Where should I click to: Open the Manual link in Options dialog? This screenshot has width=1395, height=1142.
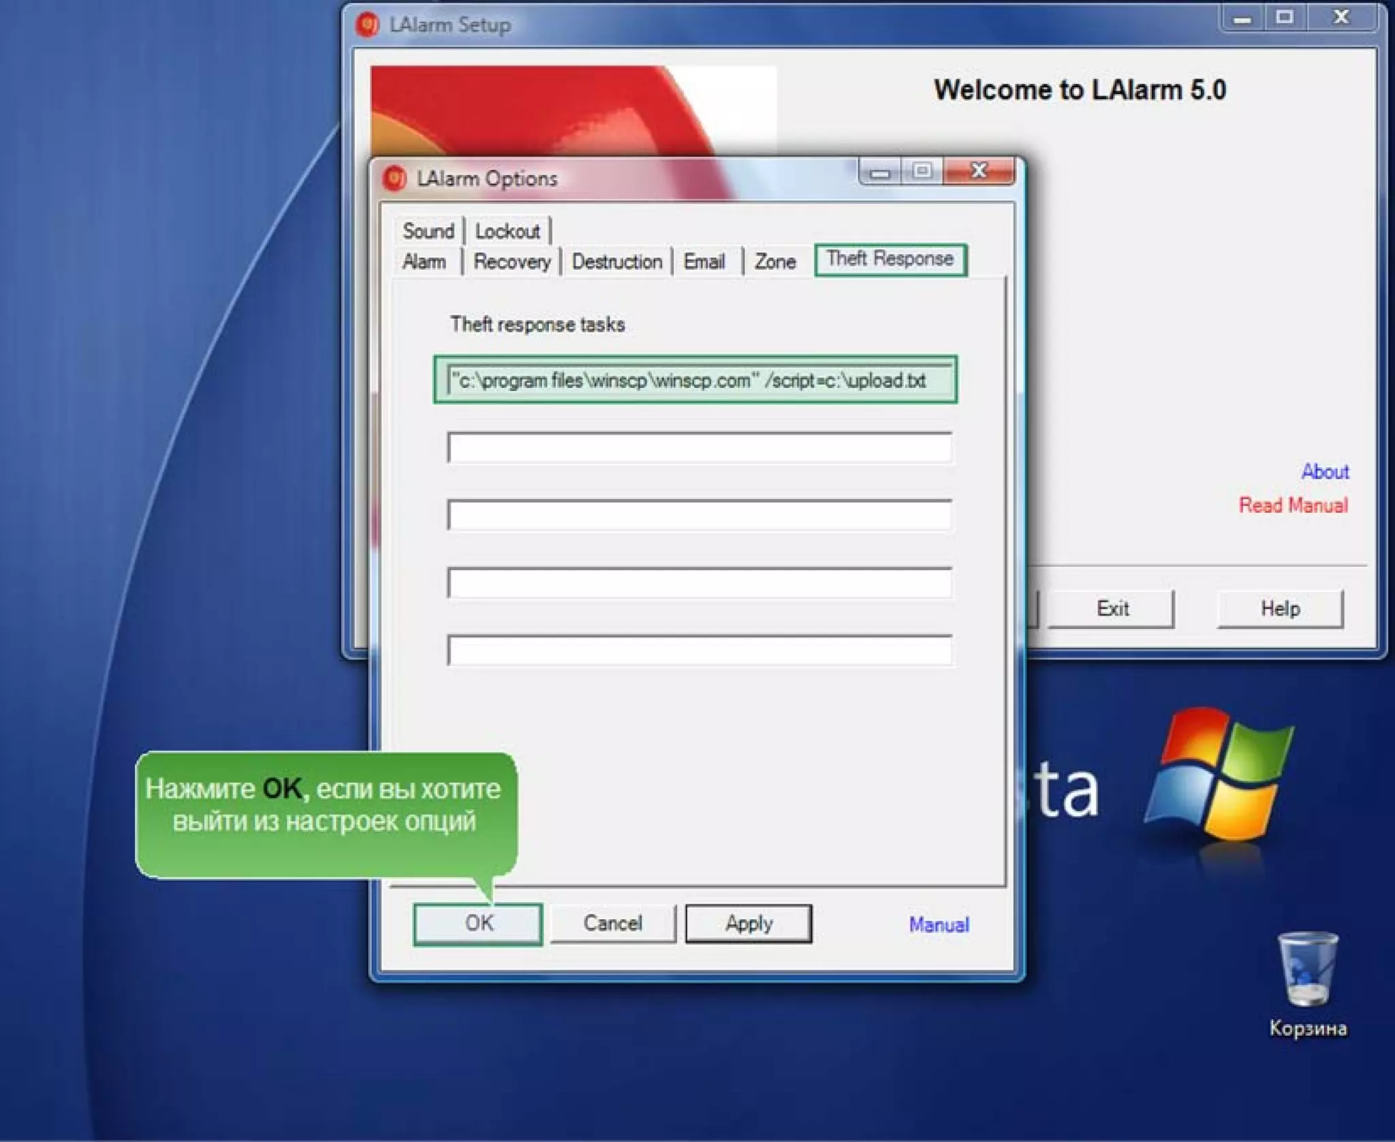939,924
